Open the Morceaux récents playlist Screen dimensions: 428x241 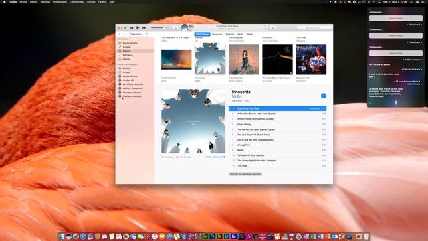136,92
